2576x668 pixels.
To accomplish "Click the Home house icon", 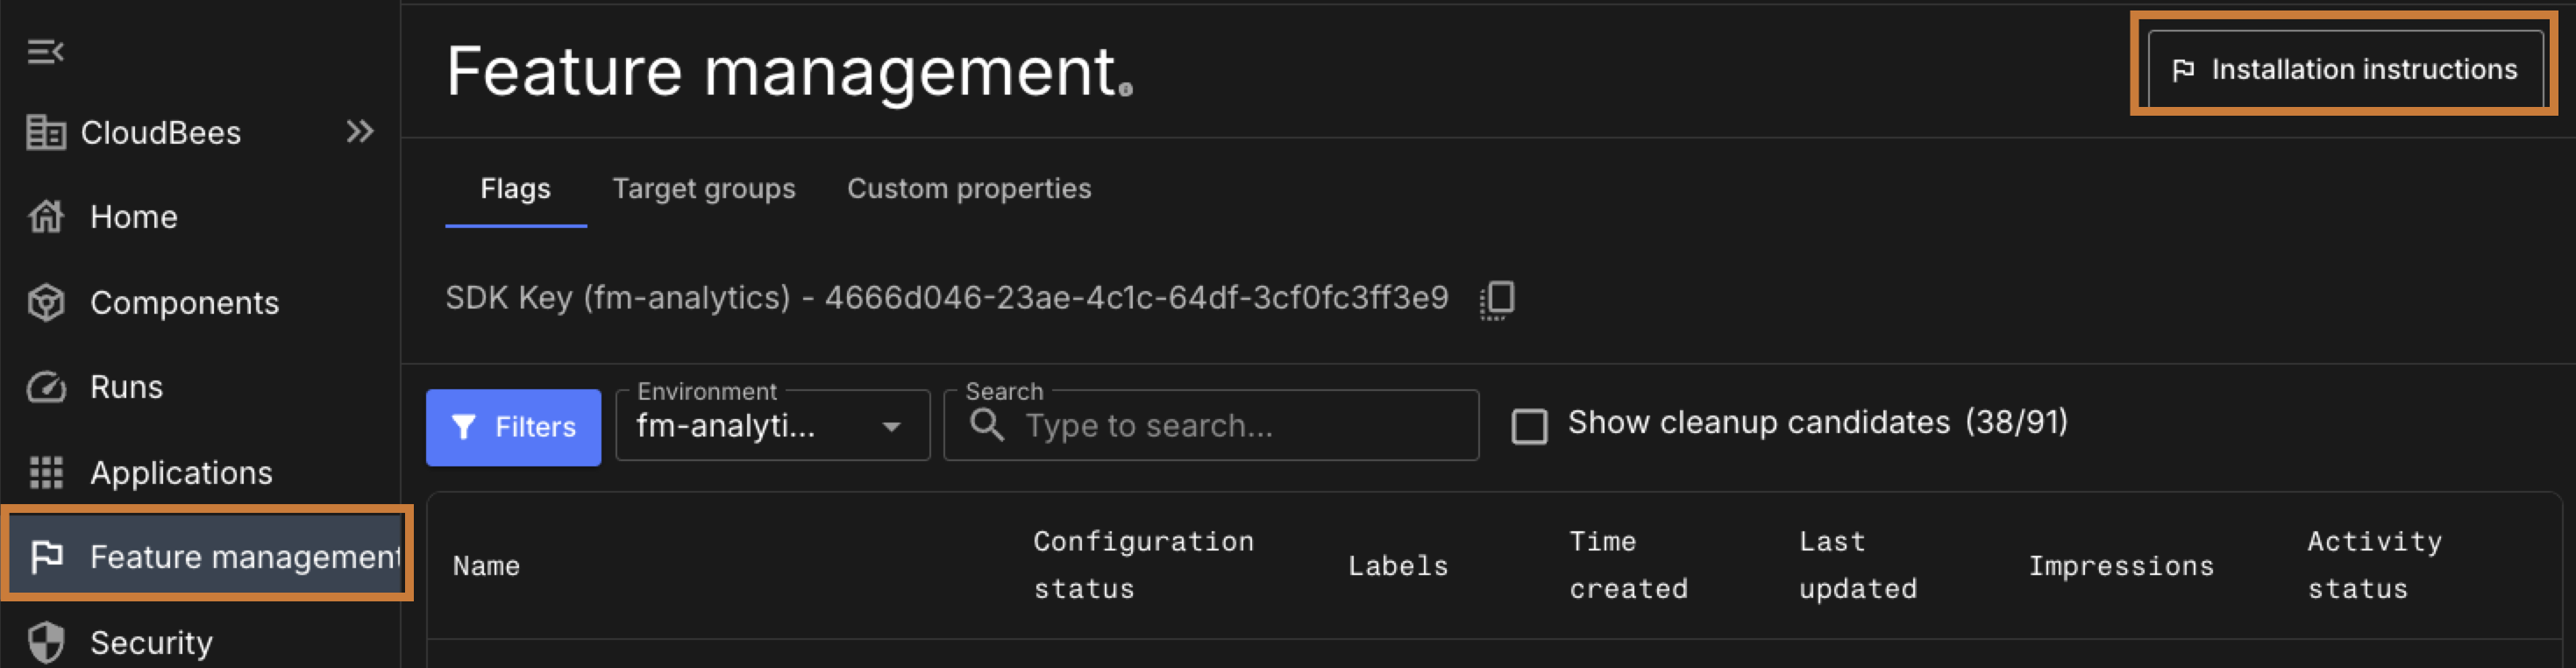I will click(x=46, y=216).
